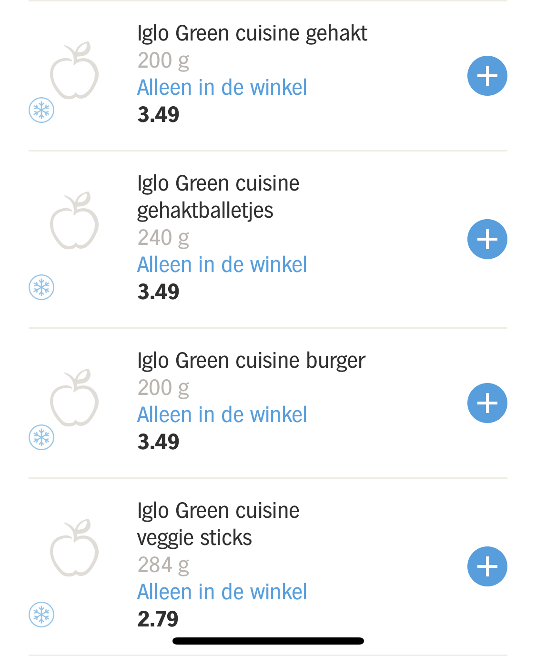Tap 'Alleen in de winkel' under veggie sticks
Screen dimensions: 536x656
222,592
